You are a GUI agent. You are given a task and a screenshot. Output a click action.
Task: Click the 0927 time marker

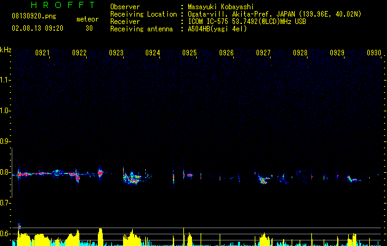point(263,53)
